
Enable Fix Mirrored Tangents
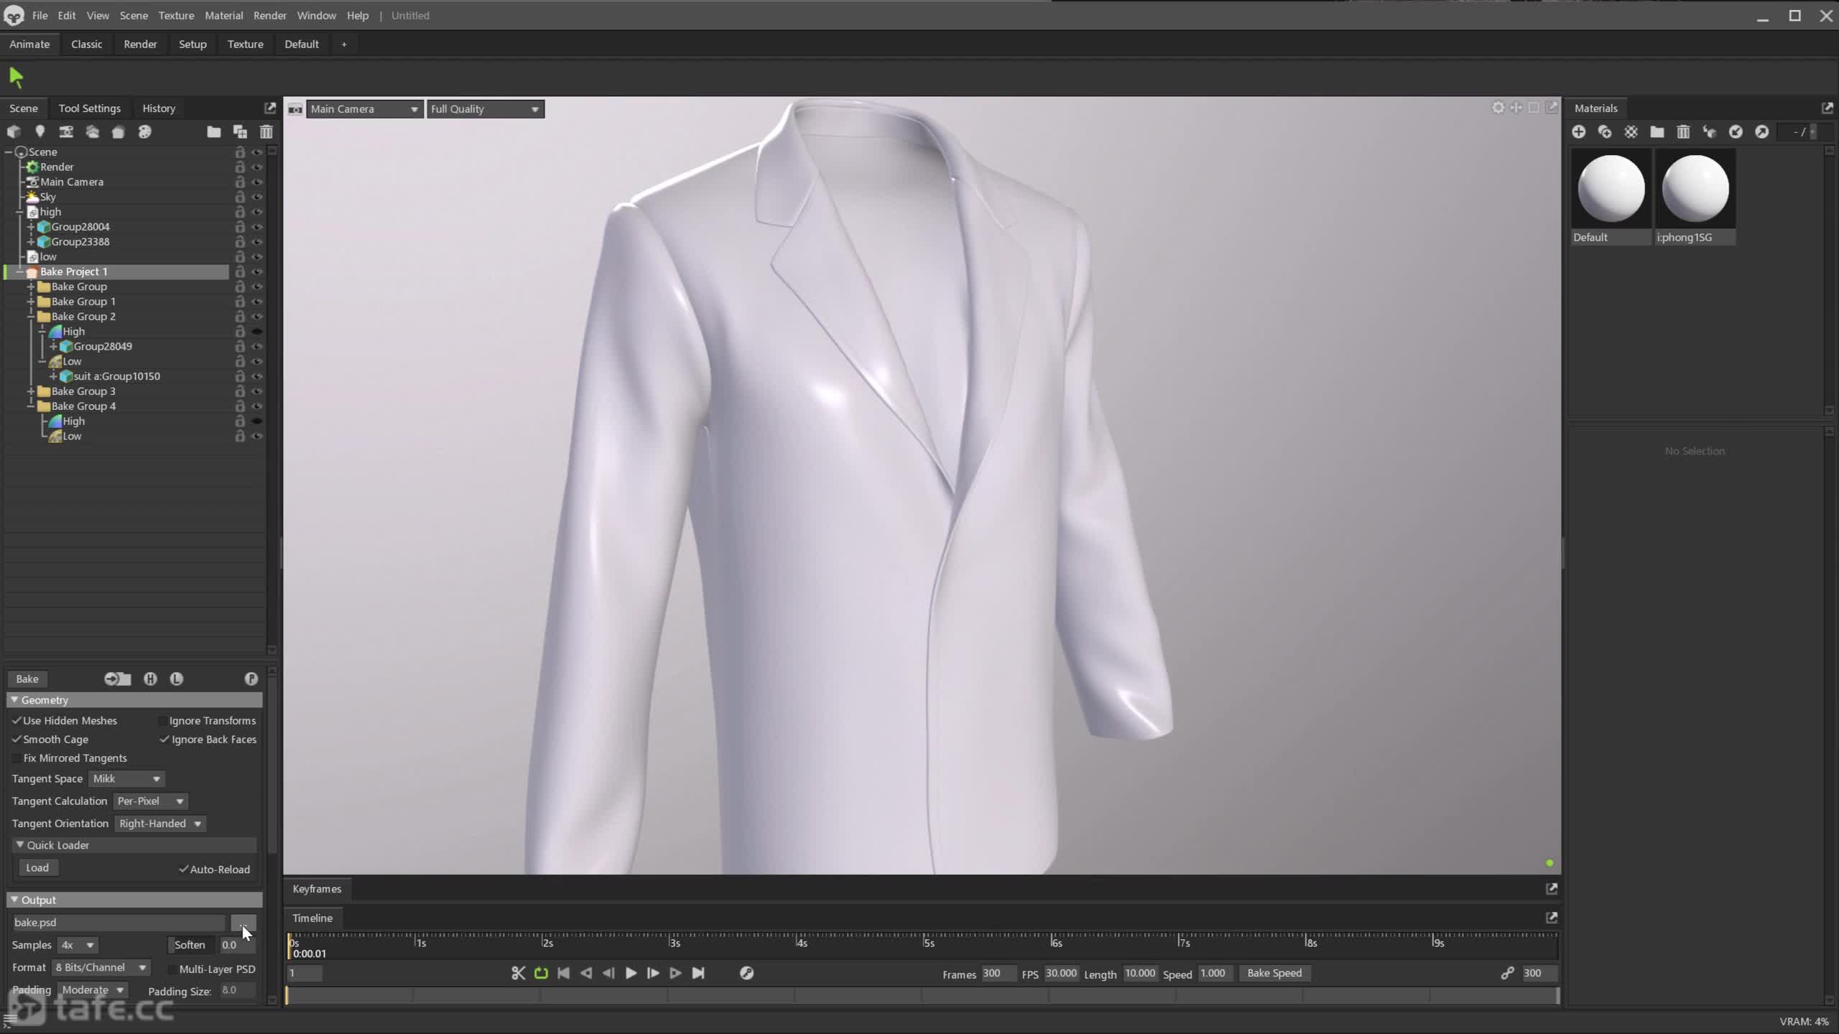tap(17, 758)
